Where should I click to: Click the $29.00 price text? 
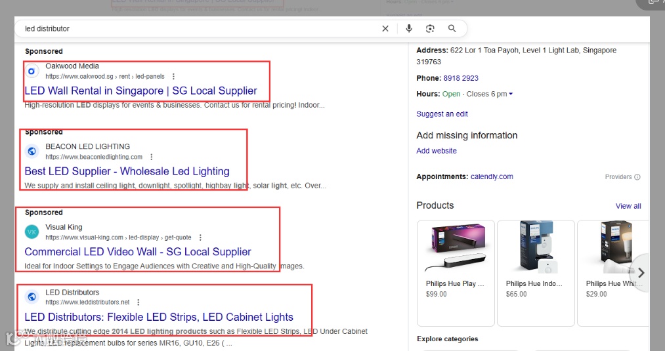pos(596,294)
